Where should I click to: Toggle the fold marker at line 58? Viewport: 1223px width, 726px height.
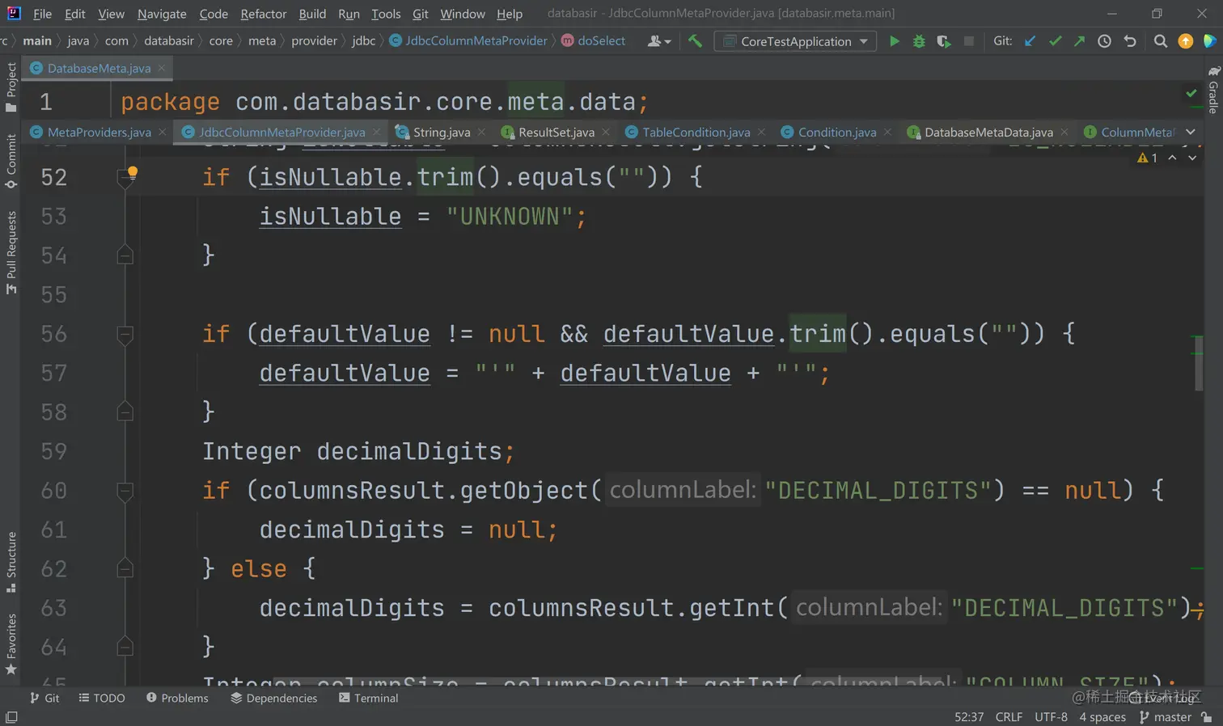(x=125, y=412)
